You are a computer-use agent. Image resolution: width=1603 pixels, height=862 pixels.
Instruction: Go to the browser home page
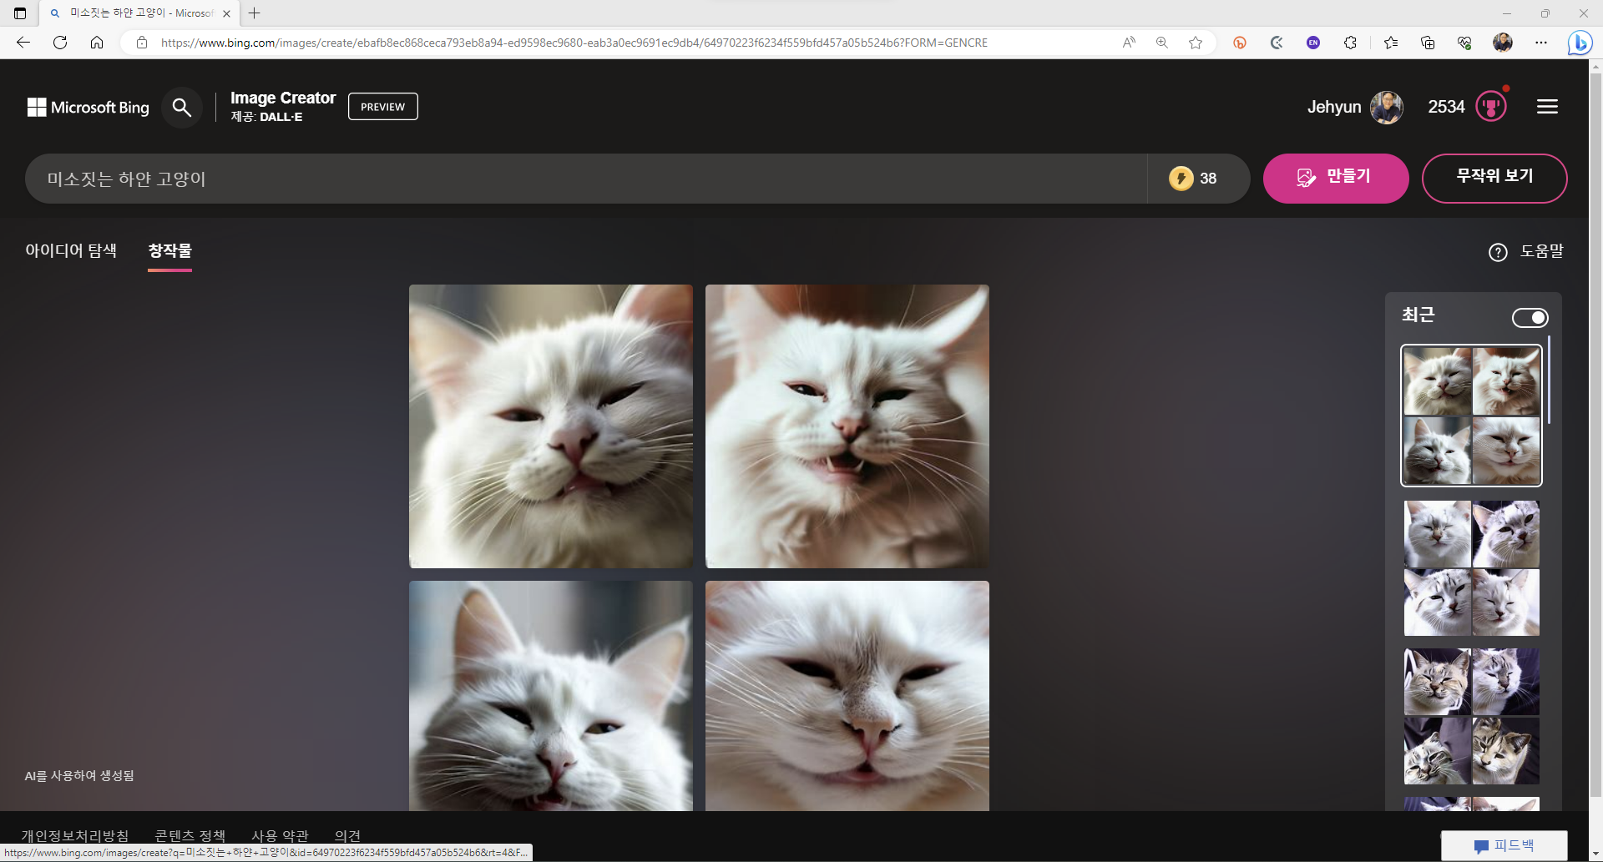(x=97, y=43)
